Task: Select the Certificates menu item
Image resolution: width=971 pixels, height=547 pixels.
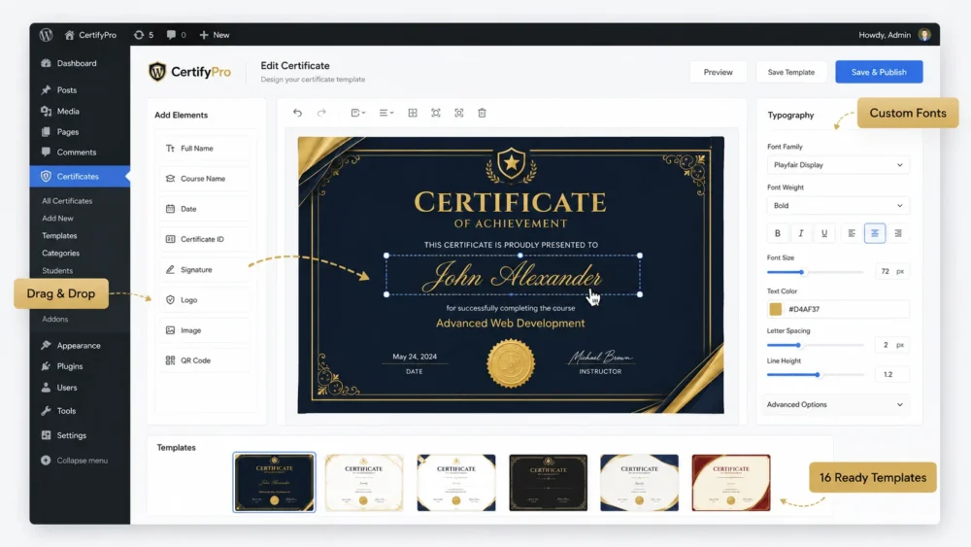Action: 80,177
